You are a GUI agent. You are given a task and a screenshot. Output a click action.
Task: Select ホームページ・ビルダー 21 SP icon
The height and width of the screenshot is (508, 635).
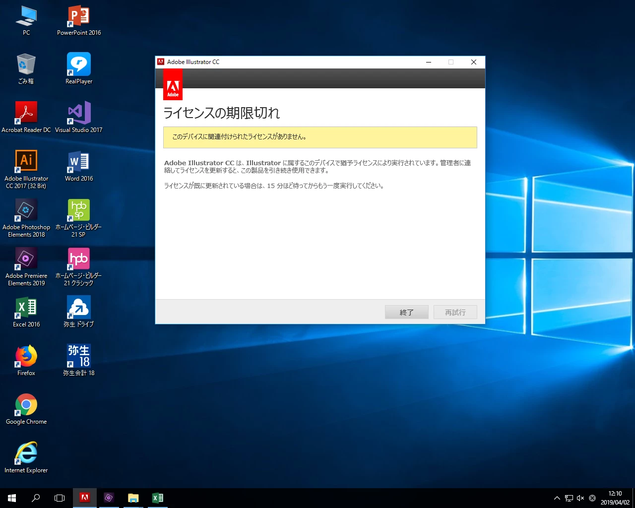[79, 218]
